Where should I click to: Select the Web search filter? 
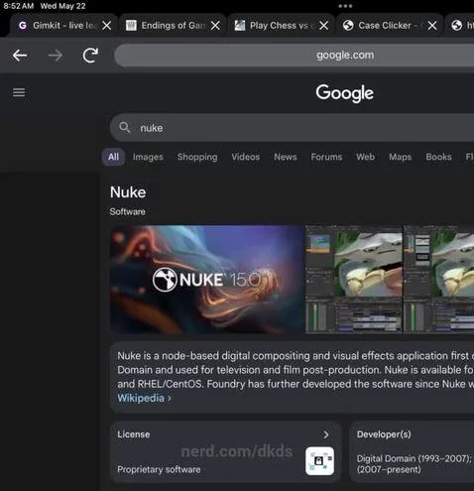click(x=365, y=157)
